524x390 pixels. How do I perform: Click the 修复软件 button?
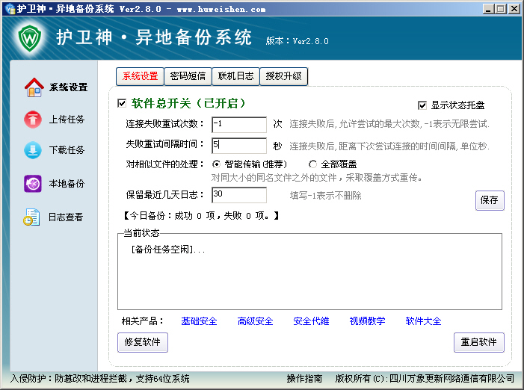click(142, 342)
